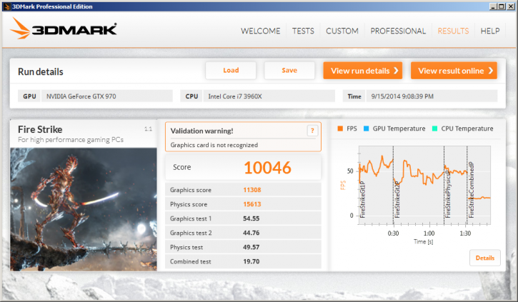
Task: Click the CPU field Intel Core i7 3960X
Action: (x=269, y=96)
